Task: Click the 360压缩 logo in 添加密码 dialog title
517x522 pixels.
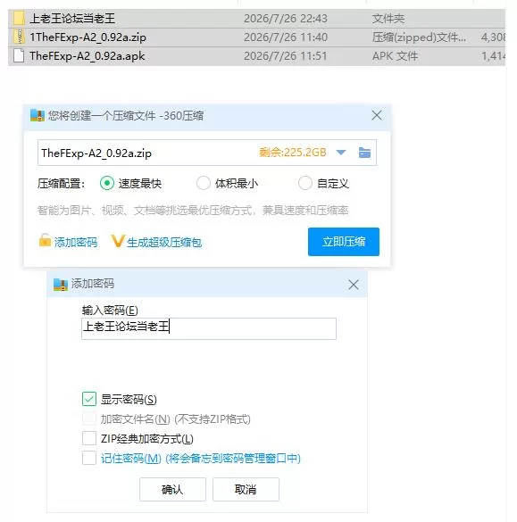Action: coord(61,285)
